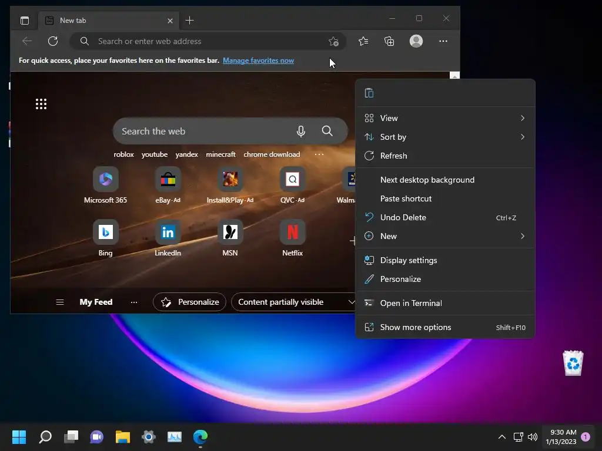Select Paste shortcut menu item
Image resolution: width=602 pixels, height=451 pixels.
point(446,198)
